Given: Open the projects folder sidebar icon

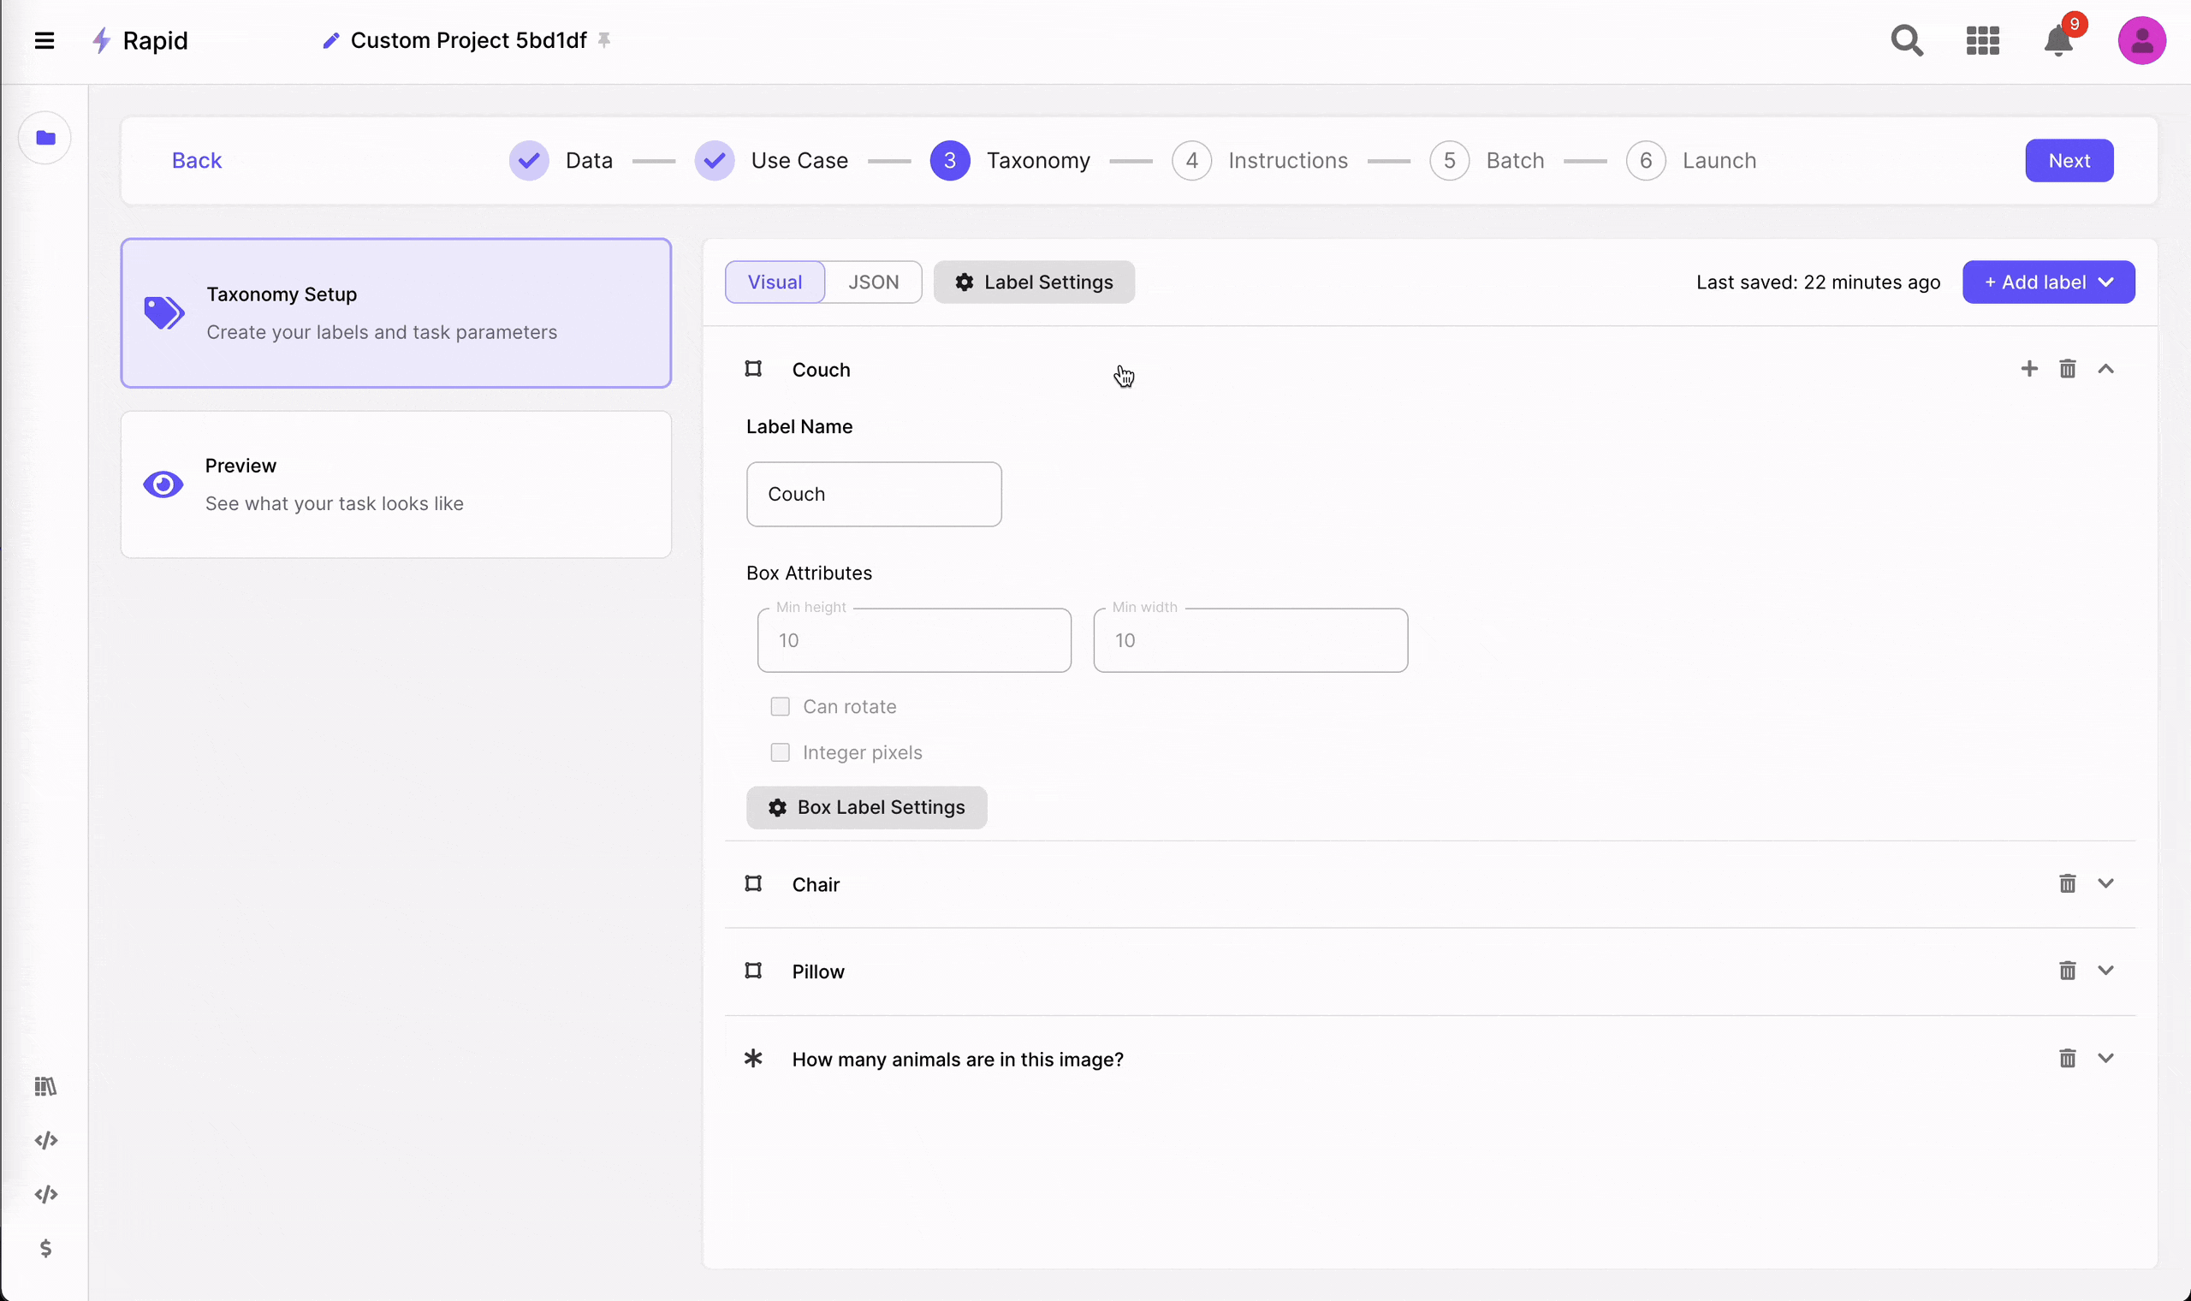Looking at the screenshot, I should point(45,138).
